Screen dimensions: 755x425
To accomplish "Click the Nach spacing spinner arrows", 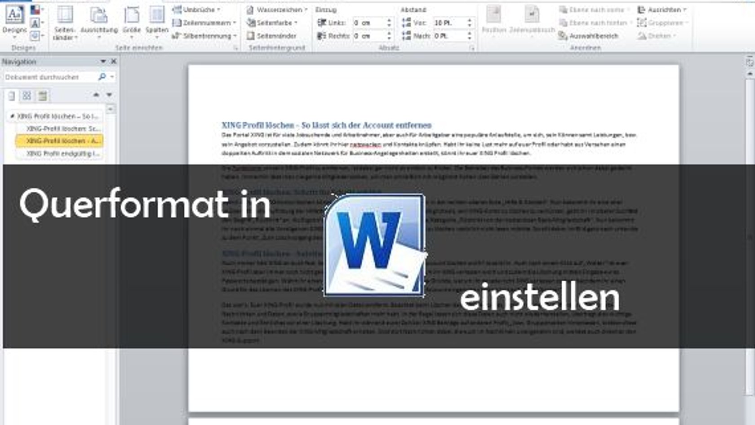I will [470, 35].
